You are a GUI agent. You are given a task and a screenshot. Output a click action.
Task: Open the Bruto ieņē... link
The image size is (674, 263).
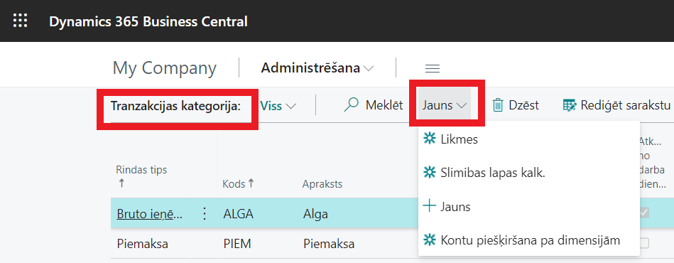coord(150,214)
